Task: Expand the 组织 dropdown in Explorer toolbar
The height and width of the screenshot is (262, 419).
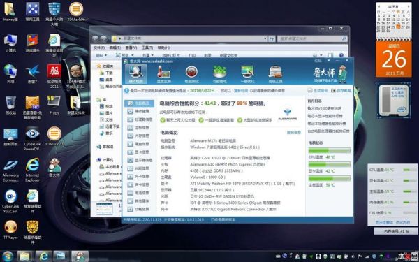Action: pyautogui.click(x=101, y=55)
